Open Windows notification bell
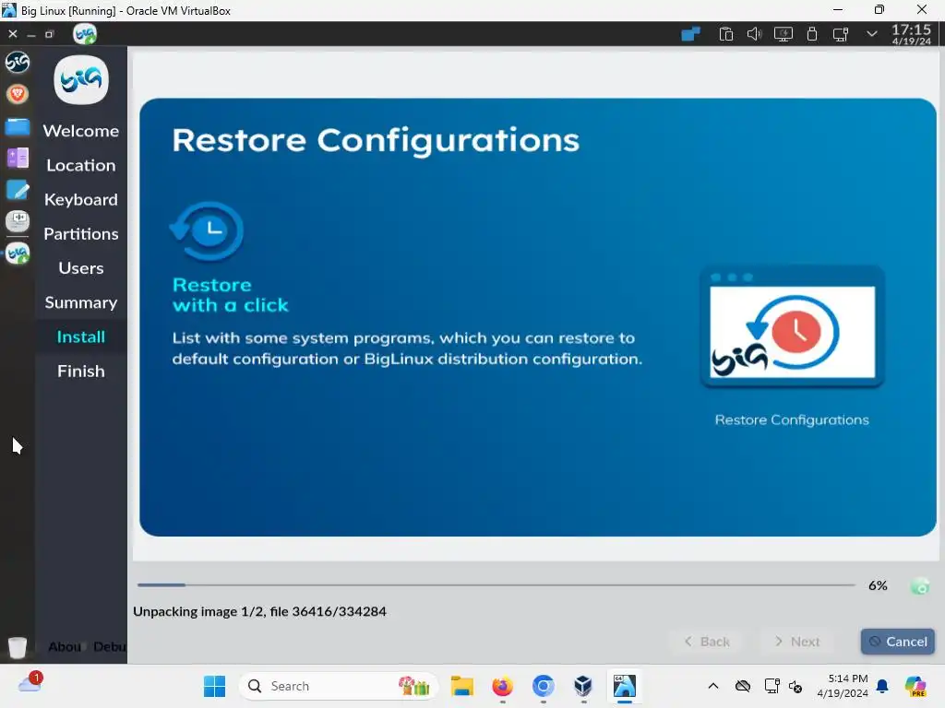945x708 pixels. coord(882,686)
